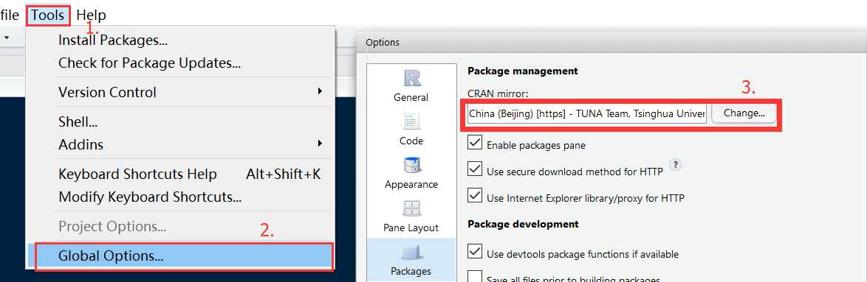Toggle Use devtools package functions if available
This screenshot has height=282, width=867.
point(474,252)
